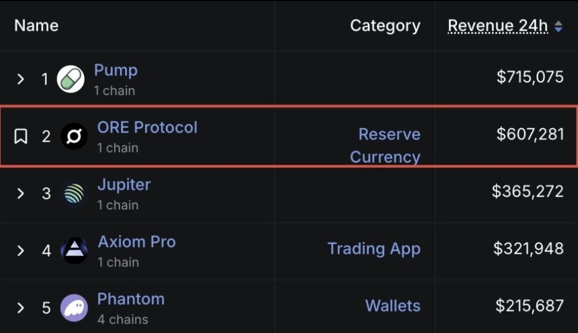Toggle bookmark for ORE Protocol
The width and height of the screenshot is (578, 333).
pyautogui.click(x=21, y=136)
